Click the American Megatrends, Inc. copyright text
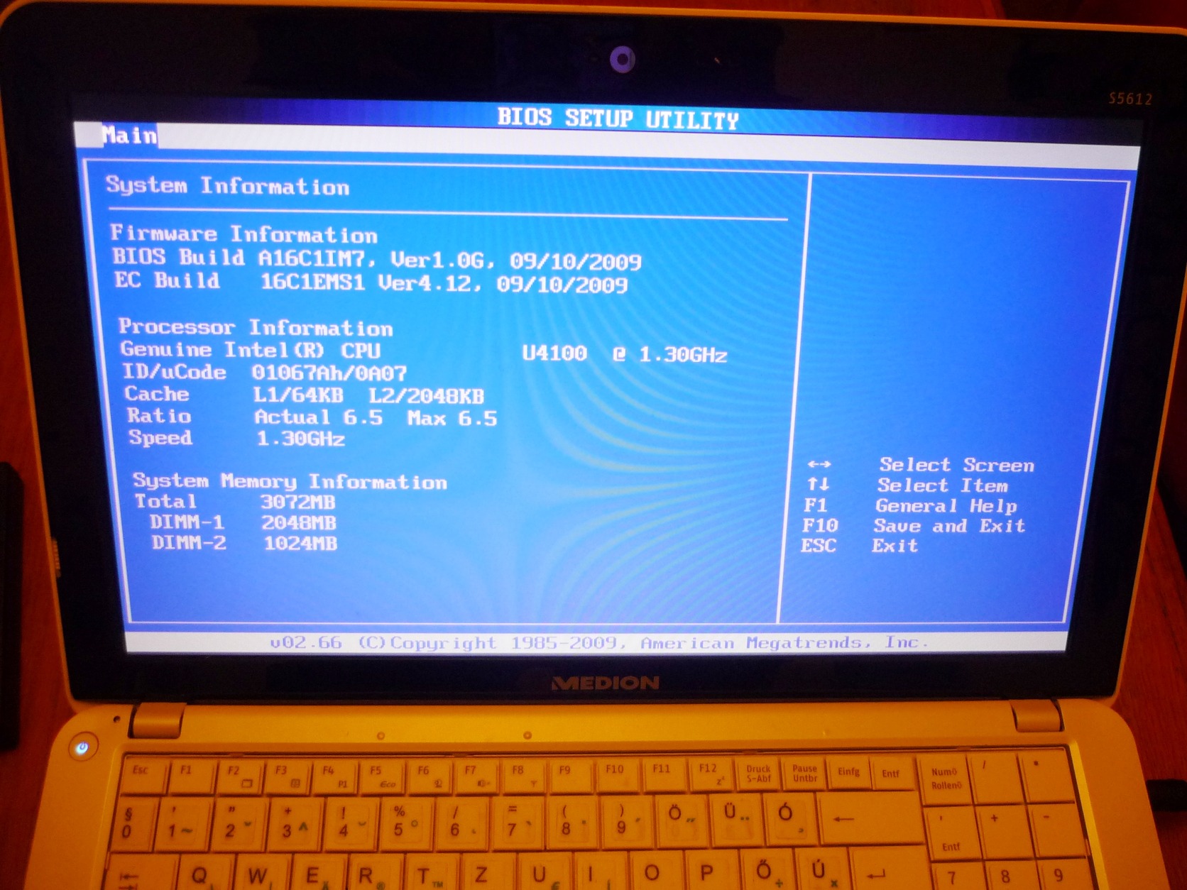Image resolution: width=1187 pixels, height=890 pixels. click(784, 642)
